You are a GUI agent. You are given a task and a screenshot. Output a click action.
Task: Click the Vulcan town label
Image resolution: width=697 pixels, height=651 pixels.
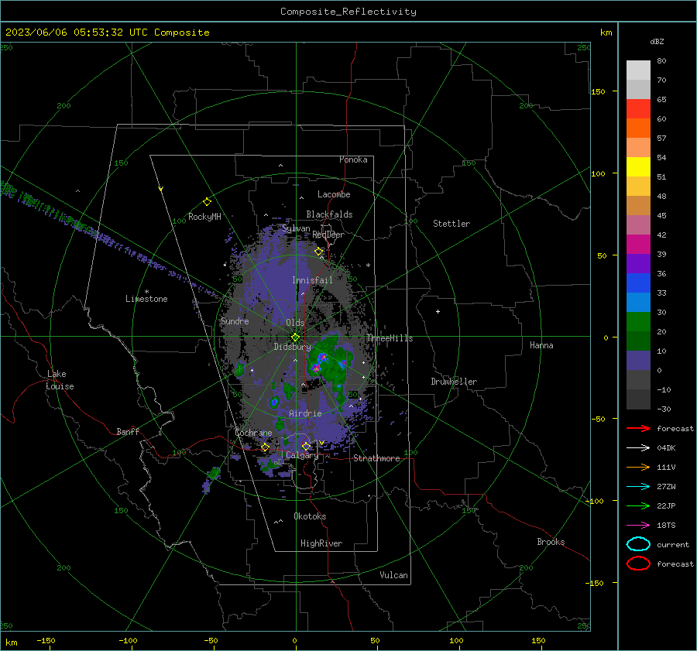(x=394, y=575)
